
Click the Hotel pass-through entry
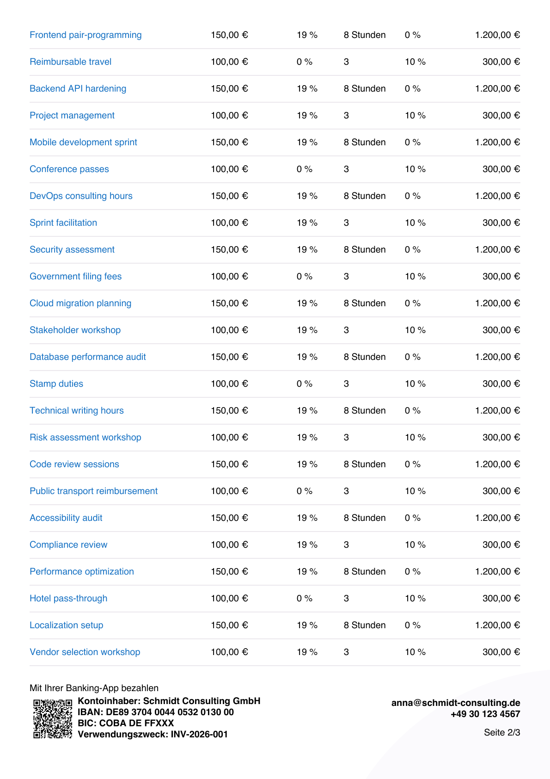click(68, 599)
